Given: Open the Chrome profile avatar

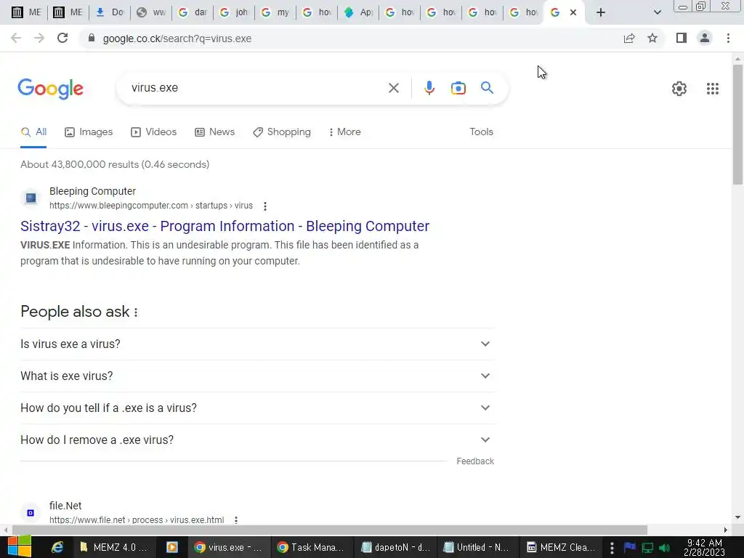Looking at the screenshot, I should coord(705,38).
